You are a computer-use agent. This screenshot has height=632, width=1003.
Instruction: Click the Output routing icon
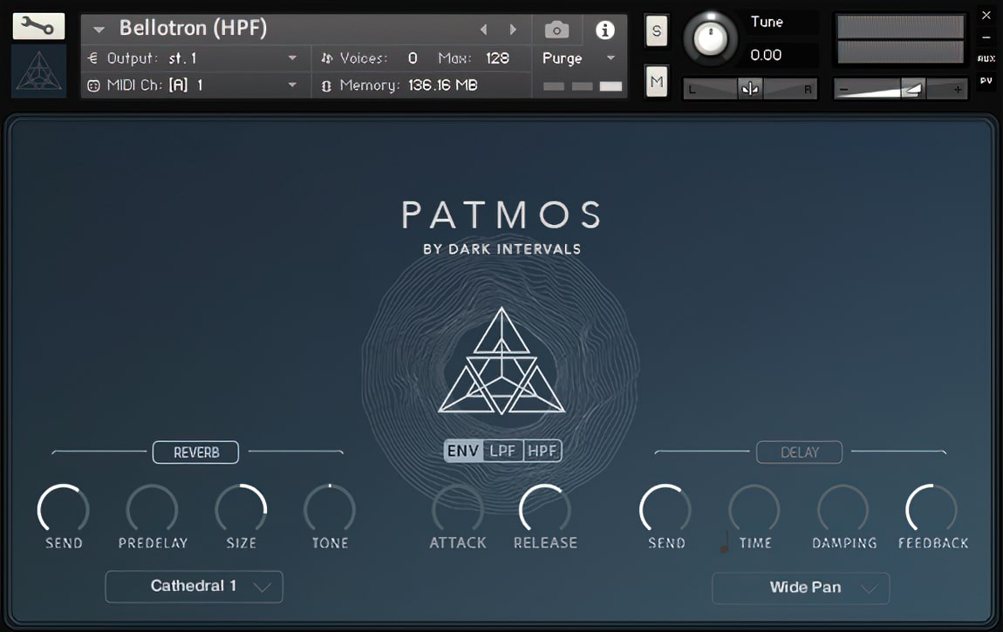pyautogui.click(x=92, y=58)
